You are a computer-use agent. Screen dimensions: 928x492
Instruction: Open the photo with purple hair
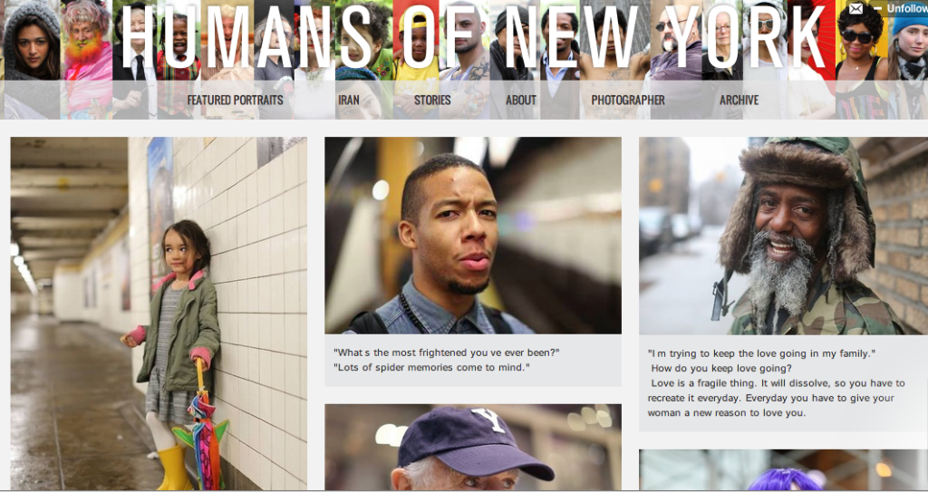(784, 469)
